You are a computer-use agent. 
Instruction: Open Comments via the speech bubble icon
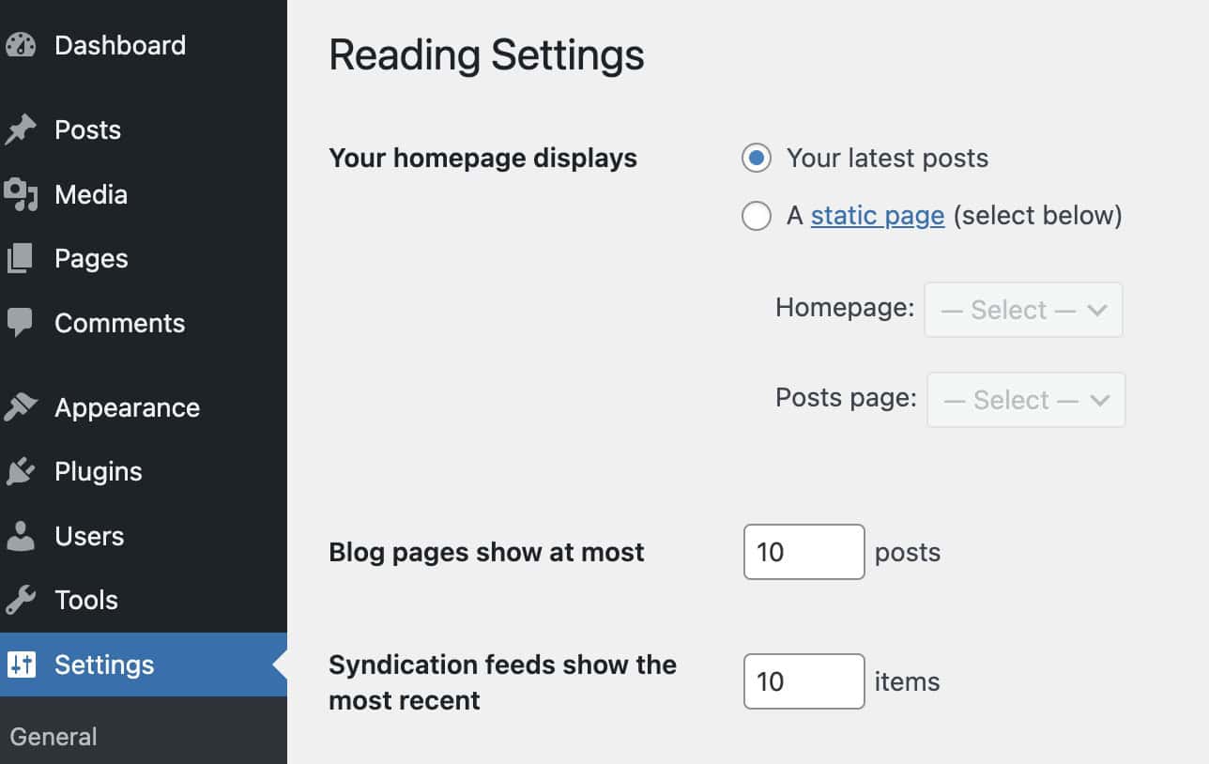click(21, 323)
